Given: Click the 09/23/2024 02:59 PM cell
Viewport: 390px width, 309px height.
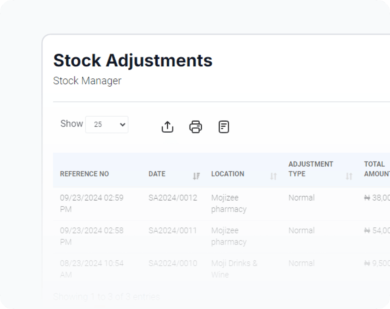Looking at the screenshot, I should point(91,203).
